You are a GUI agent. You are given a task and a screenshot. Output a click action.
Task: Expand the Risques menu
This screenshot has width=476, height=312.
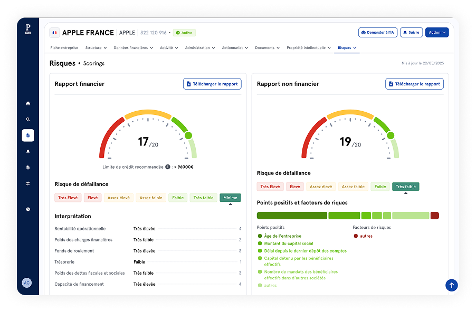point(347,48)
